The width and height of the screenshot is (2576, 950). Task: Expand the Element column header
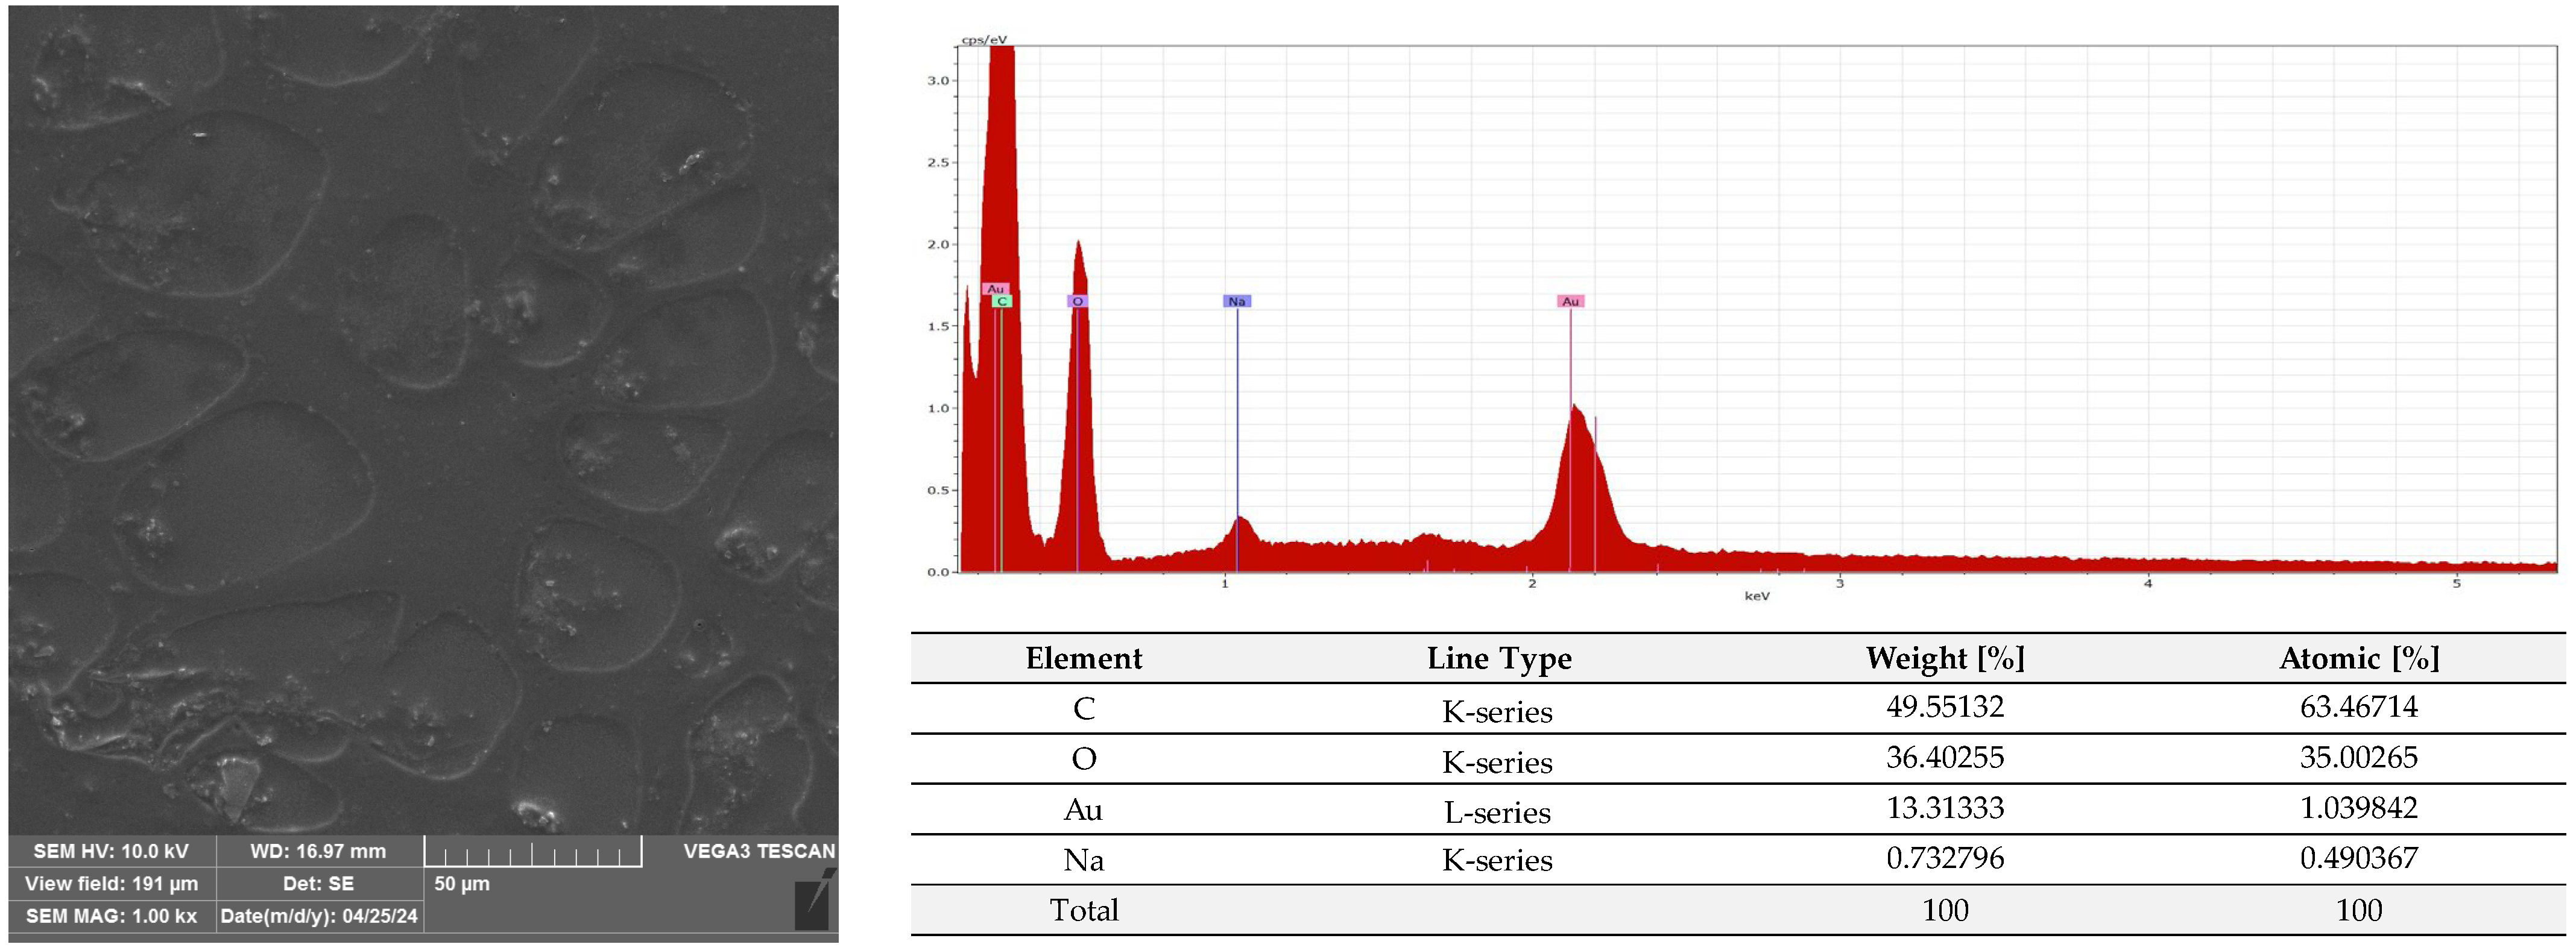coord(1085,658)
